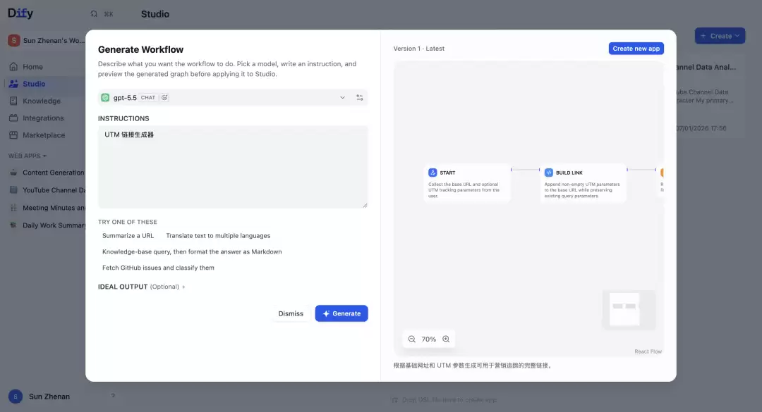Select the BUILD LINK node

583,183
